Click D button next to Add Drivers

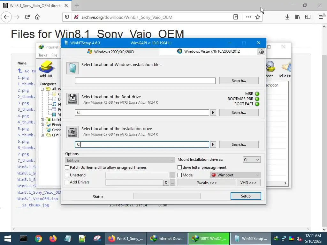(166, 183)
